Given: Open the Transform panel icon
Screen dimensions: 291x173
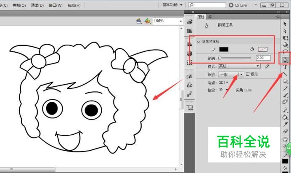Looking at the screenshot, I should (189, 62).
